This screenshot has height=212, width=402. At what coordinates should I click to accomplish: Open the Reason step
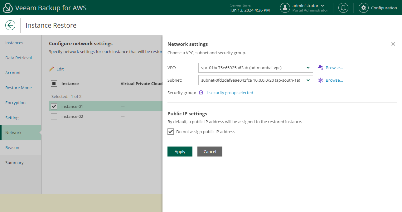12,147
